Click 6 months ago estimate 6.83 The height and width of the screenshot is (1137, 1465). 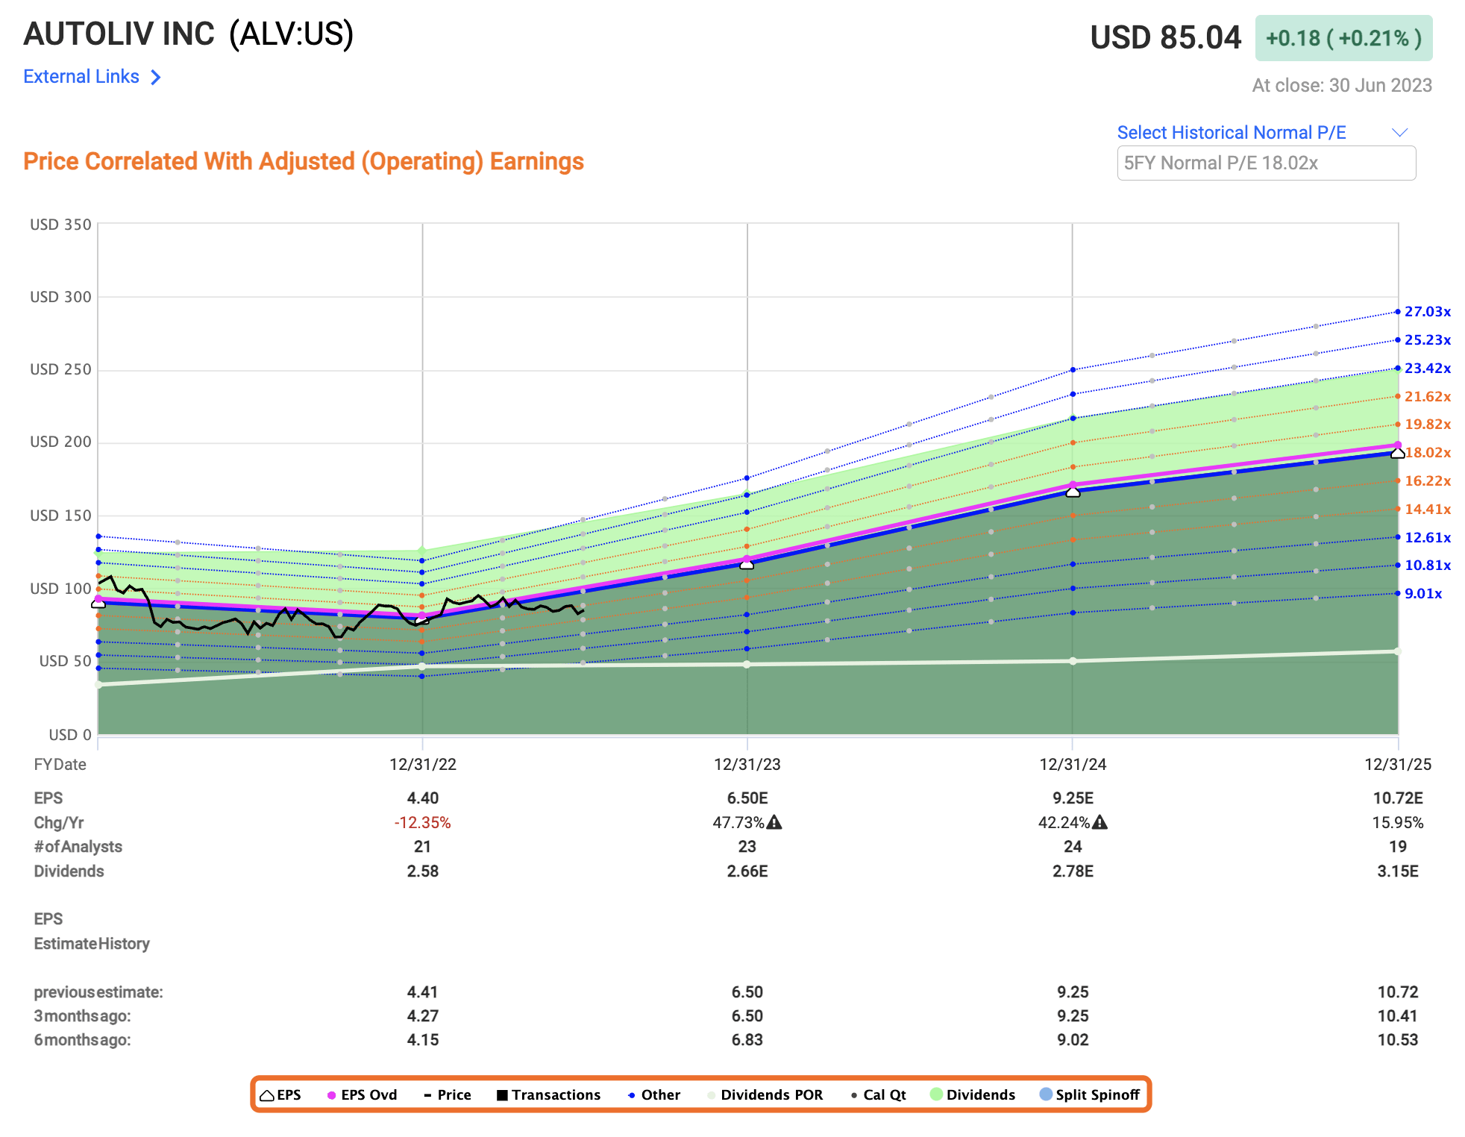(747, 1040)
